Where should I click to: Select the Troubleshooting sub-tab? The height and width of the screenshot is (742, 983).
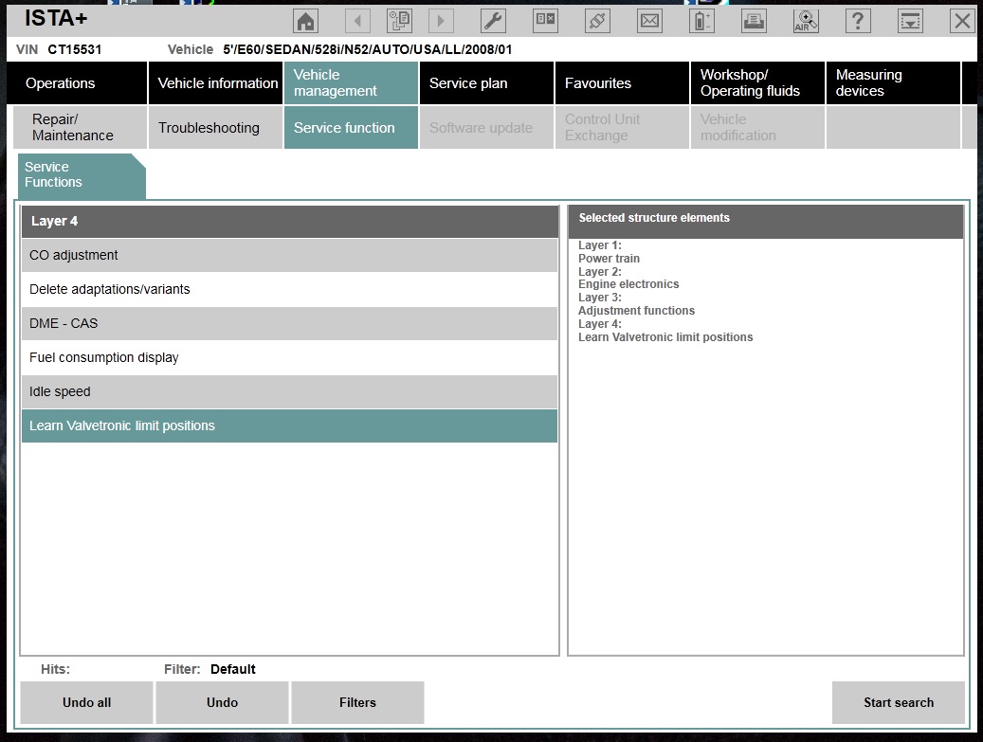tap(215, 127)
